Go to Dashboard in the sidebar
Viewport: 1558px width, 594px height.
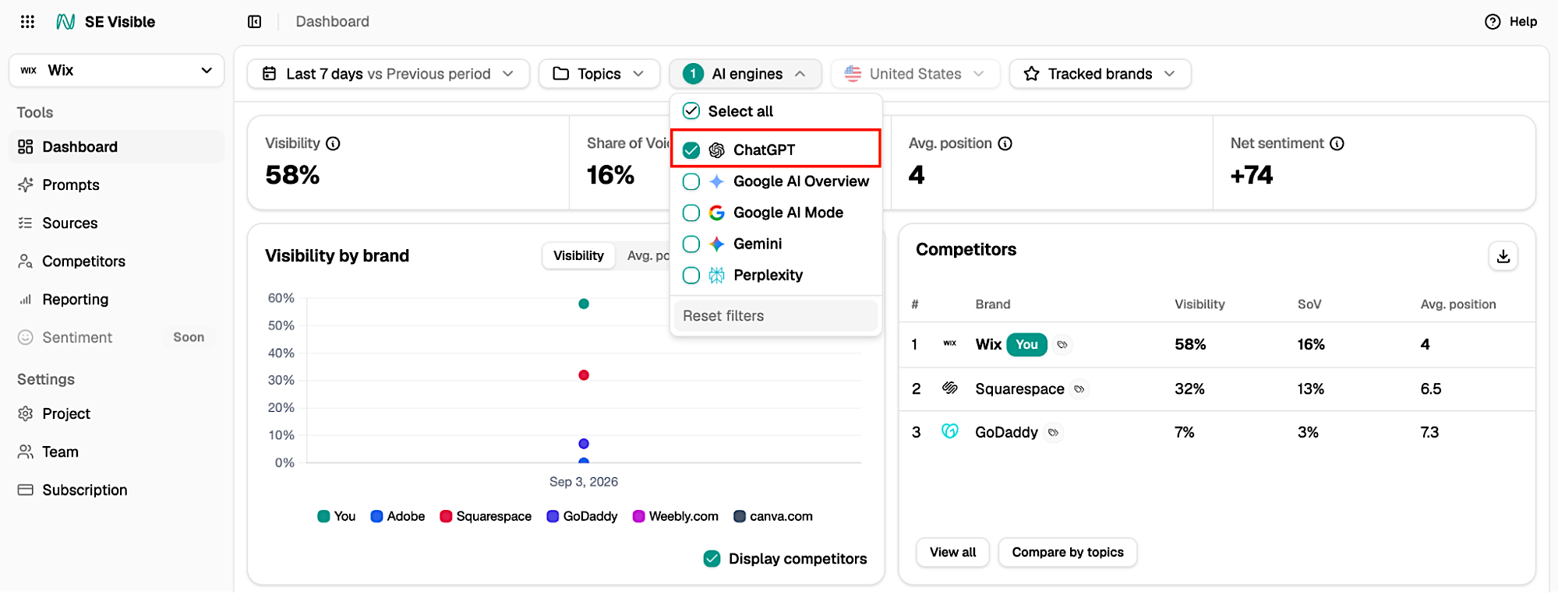[117, 146]
